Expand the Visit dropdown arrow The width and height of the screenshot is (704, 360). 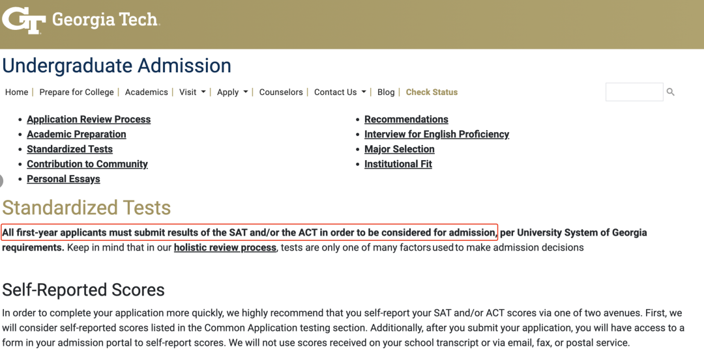(203, 92)
